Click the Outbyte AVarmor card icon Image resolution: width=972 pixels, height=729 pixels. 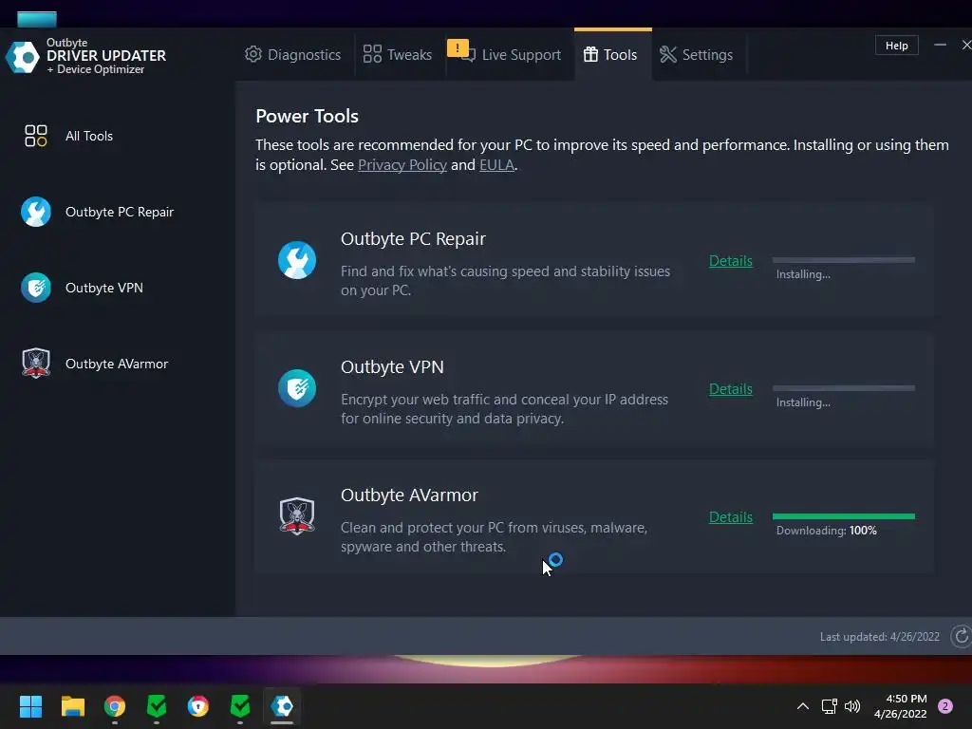tap(297, 515)
